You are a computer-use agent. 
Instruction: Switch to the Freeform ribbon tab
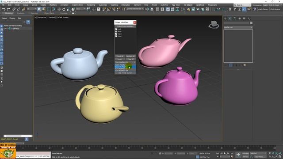[x=21, y=13]
